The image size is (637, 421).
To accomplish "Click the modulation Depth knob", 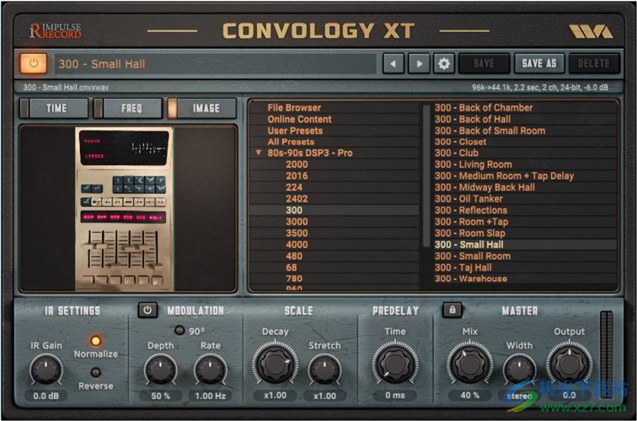I will click(x=160, y=370).
